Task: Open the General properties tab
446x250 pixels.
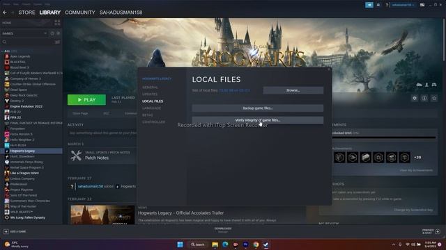Action: pyautogui.click(x=150, y=87)
